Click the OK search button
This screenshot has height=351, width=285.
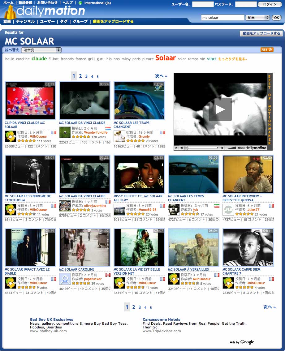pos(276,18)
